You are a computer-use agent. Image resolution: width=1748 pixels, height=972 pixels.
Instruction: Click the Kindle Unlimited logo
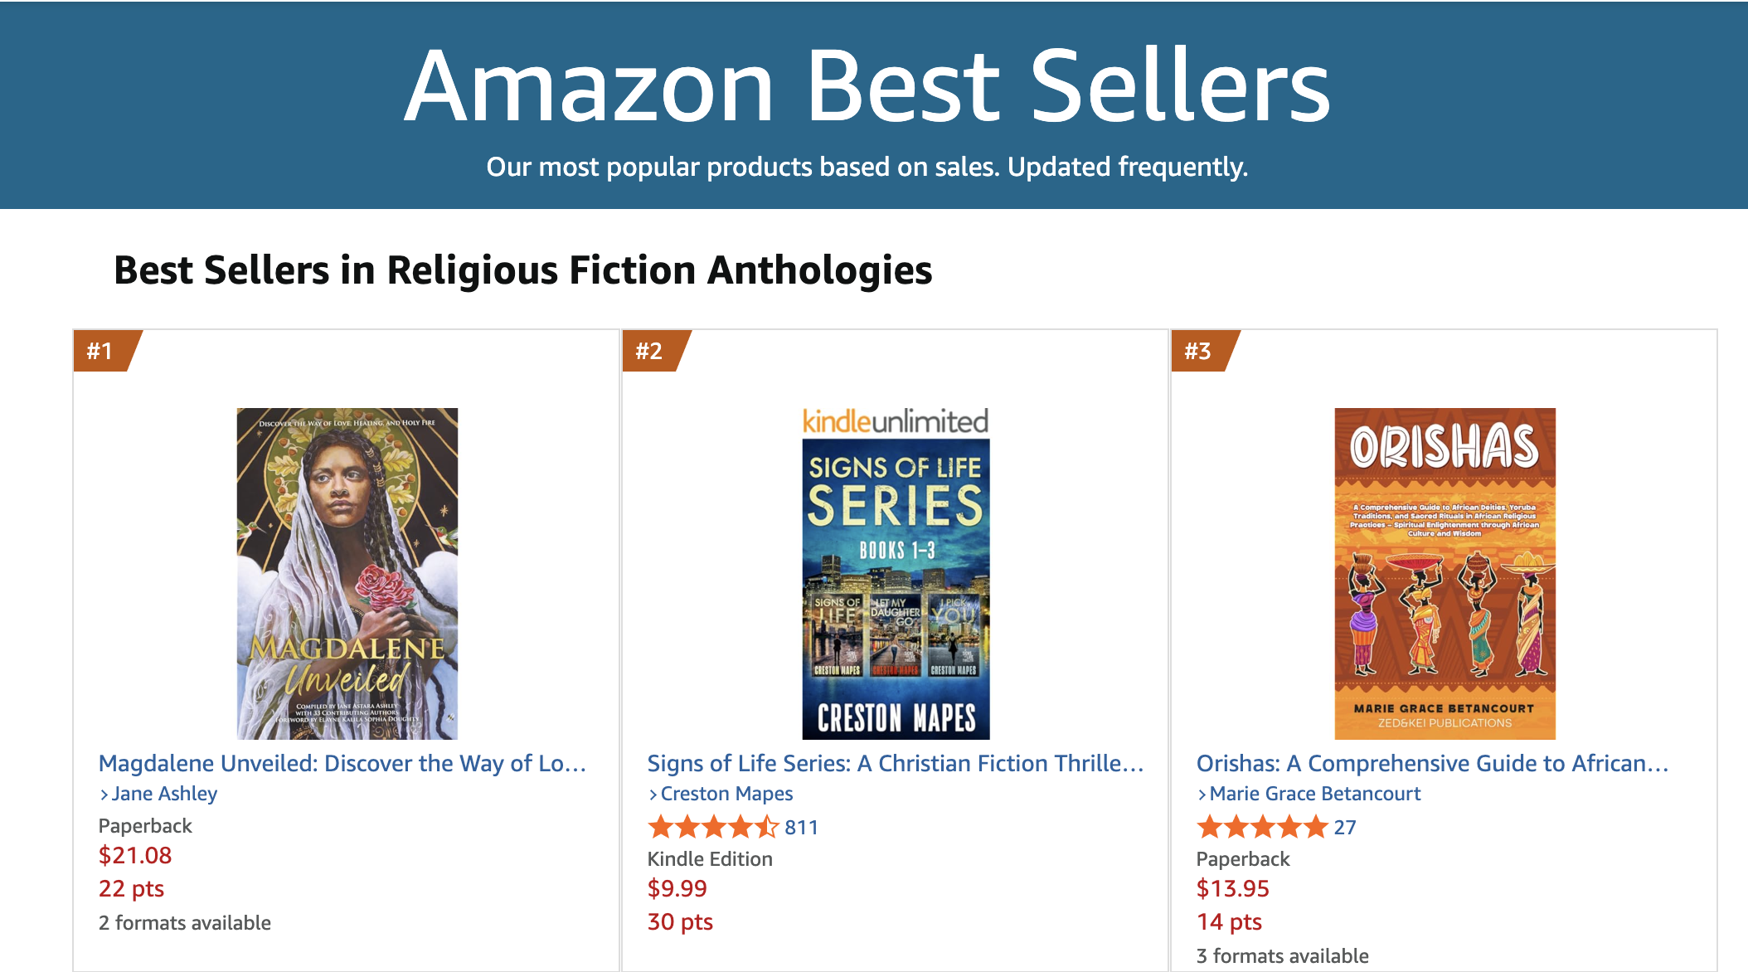tap(895, 421)
